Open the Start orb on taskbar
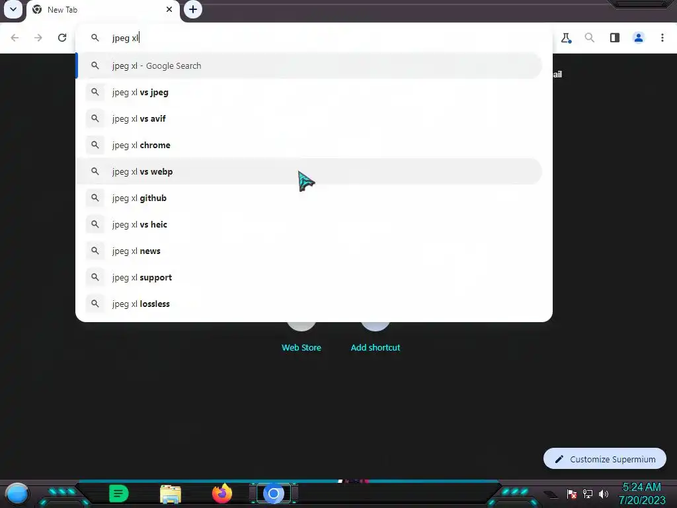 (x=17, y=494)
